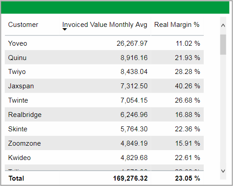Click the green title bar
Image resolution: width=233 pixels, height=186 pixels.
(115, 8)
